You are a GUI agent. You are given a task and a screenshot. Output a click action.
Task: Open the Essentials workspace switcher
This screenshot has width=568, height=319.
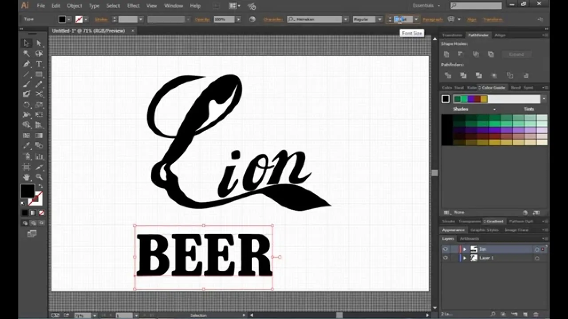coord(426,6)
